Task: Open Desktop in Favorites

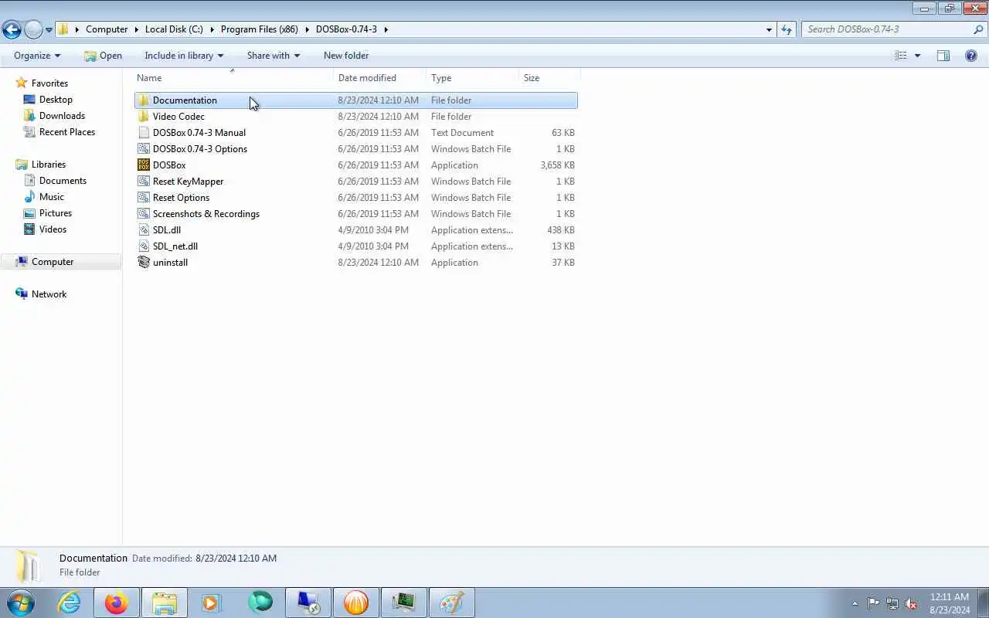Action: 56,100
